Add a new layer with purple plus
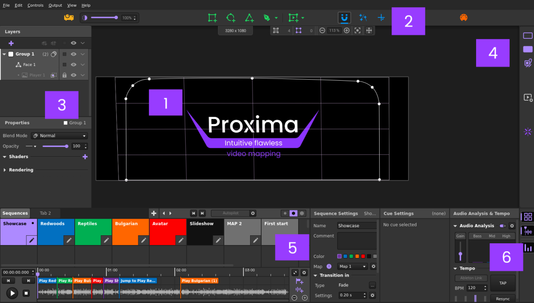534x303 pixels. pos(11,43)
